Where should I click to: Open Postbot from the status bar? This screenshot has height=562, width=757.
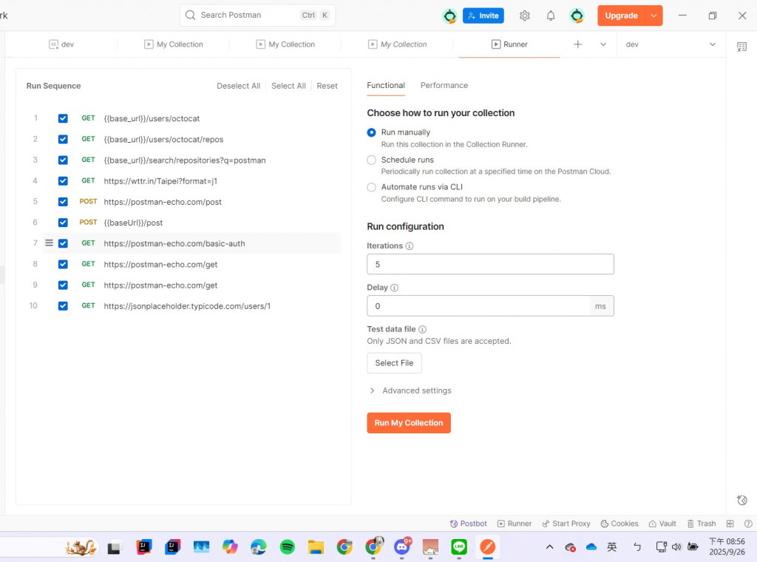pyautogui.click(x=468, y=524)
